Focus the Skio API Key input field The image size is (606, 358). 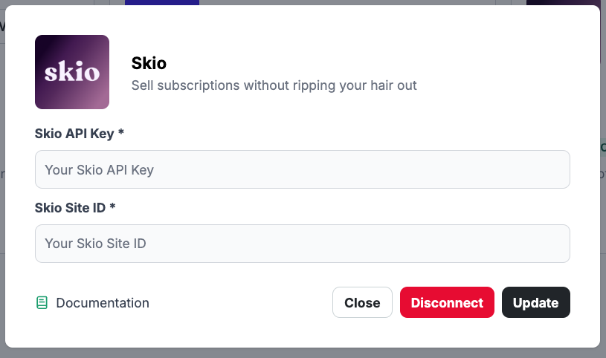pyautogui.click(x=302, y=169)
